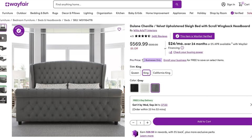The height and width of the screenshot is (138, 252).
Task: Open financing info circle icon
Action: click(182, 48)
